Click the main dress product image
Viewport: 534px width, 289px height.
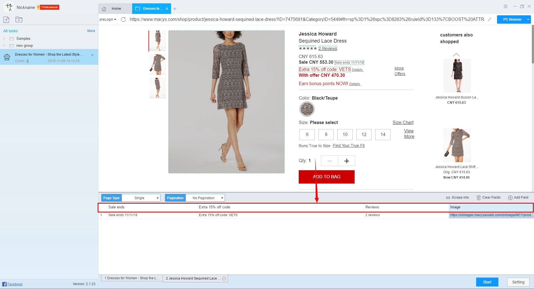pyautogui.click(x=226, y=102)
